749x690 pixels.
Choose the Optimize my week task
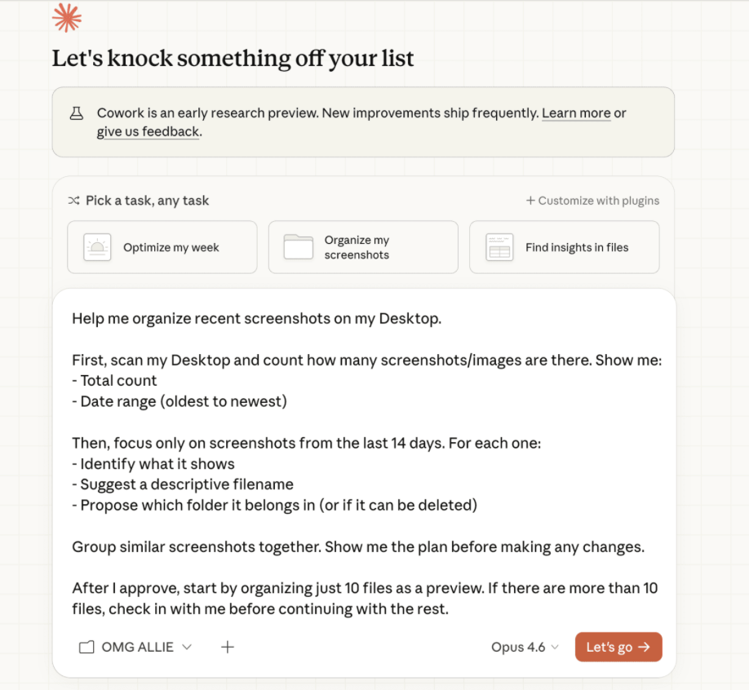coord(171,247)
